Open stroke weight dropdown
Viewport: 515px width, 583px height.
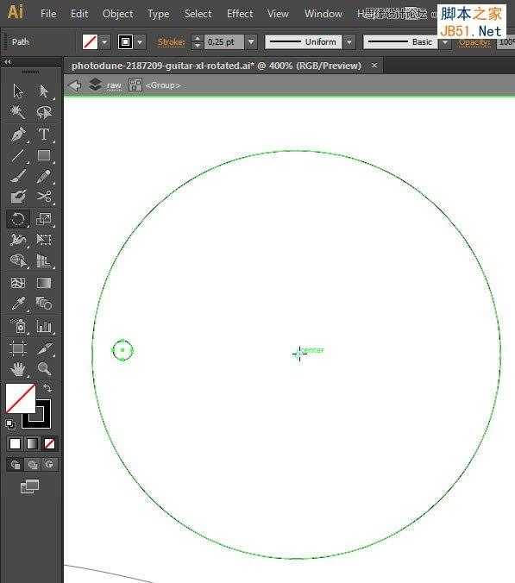(251, 41)
